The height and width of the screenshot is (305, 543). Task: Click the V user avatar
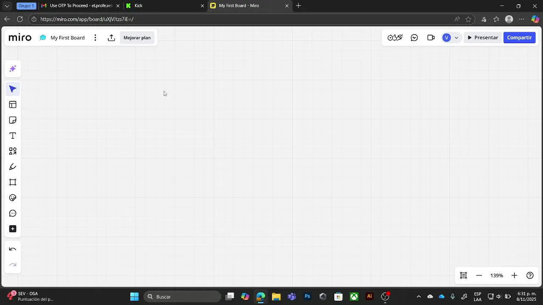446,38
